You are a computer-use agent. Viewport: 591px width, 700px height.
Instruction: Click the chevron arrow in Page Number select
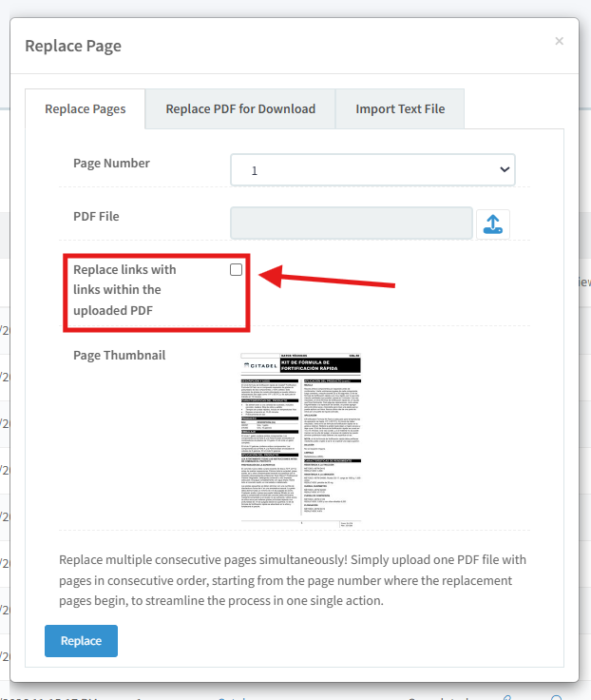pos(504,169)
